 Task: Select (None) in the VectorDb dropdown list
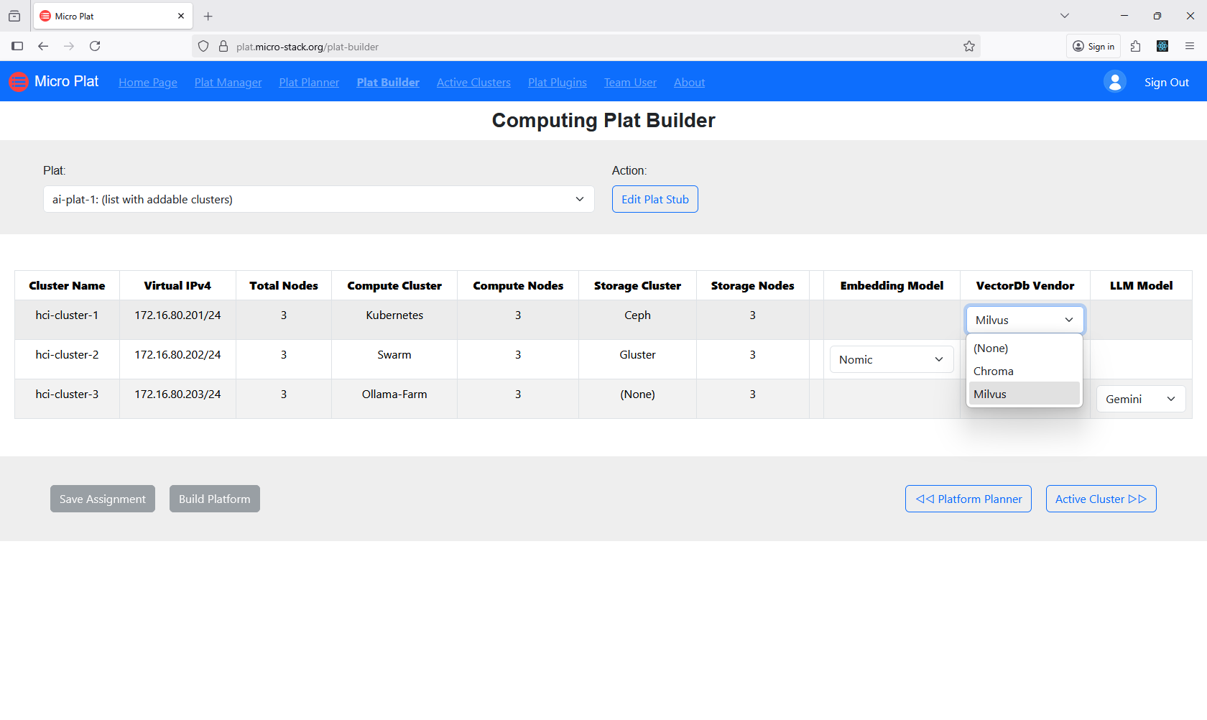pos(991,348)
